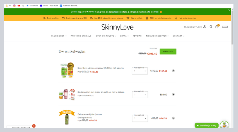Open the Stel hier je vraag chat

click(x=207, y=126)
